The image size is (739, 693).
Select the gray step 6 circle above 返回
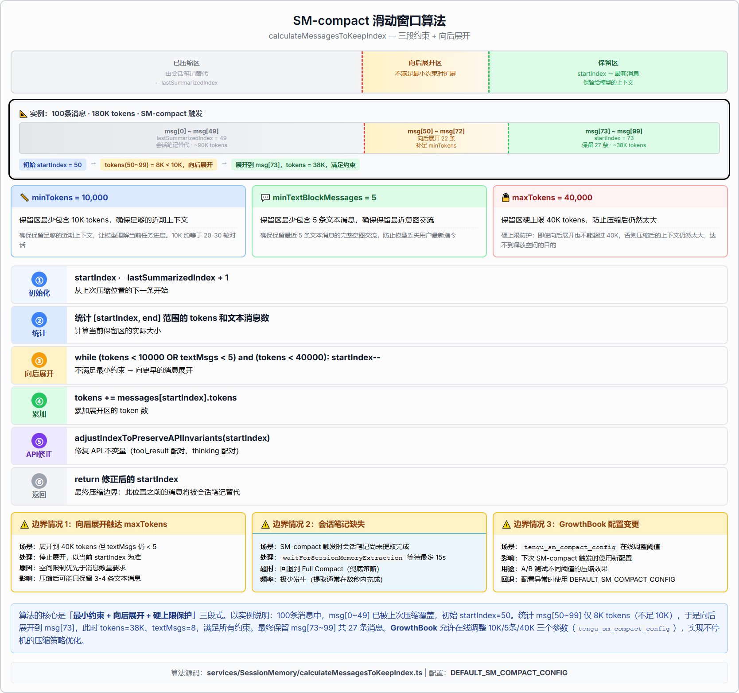tap(39, 481)
